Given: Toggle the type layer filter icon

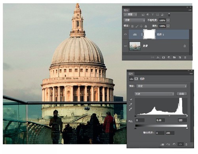Looking at the screenshot, I should tap(152, 15).
